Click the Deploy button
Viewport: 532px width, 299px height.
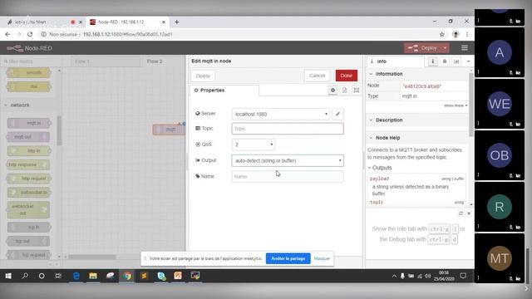click(x=423, y=48)
